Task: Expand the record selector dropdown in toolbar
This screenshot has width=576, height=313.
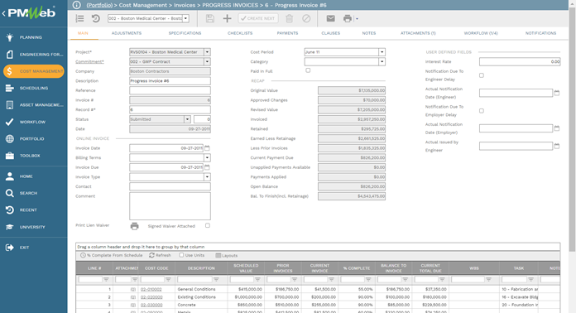Action: (x=186, y=18)
